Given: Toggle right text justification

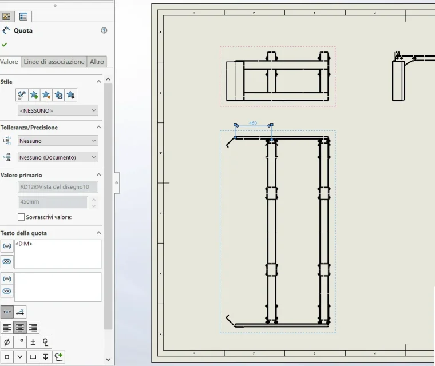Looking at the screenshot, I should pos(33,328).
